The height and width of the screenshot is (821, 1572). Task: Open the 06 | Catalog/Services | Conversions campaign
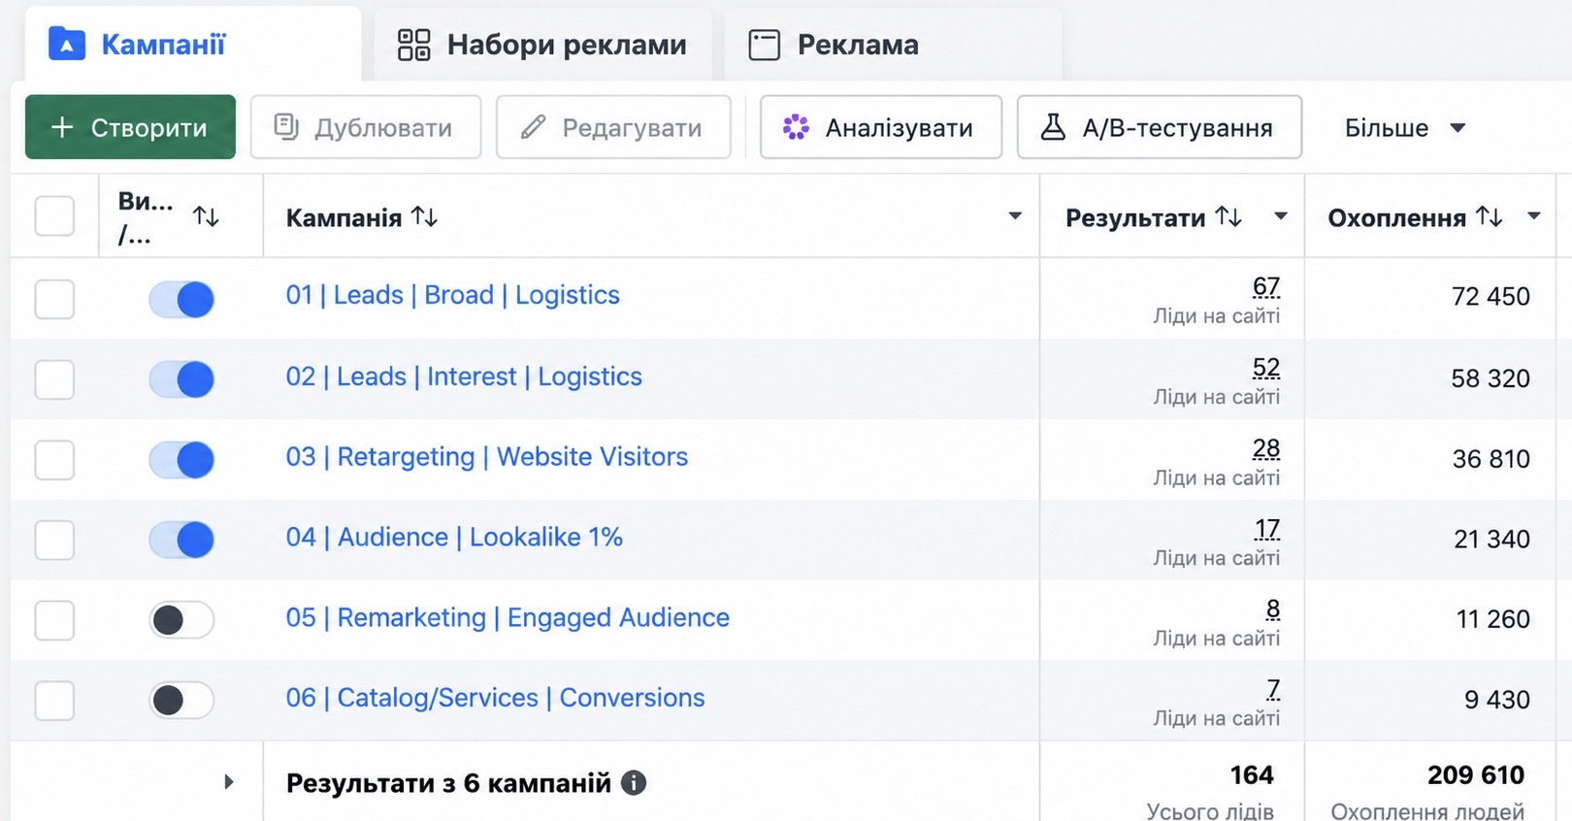tap(495, 698)
